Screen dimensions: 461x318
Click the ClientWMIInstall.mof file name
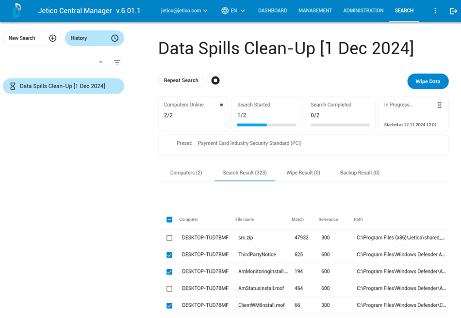tap(262, 305)
